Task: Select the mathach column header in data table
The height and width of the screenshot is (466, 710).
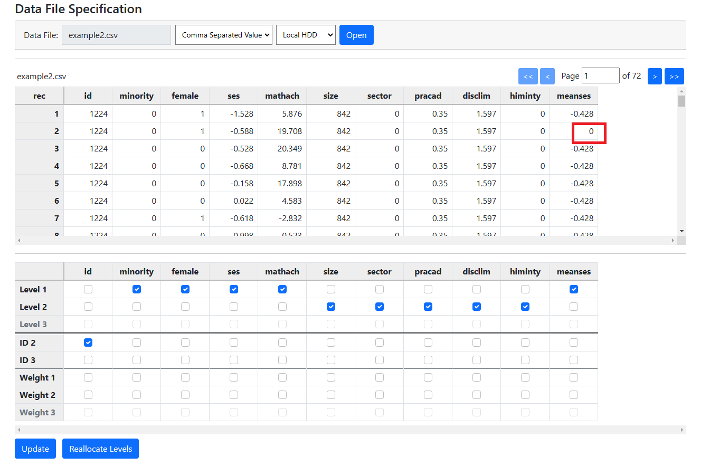Action: [x=282, y=96]
